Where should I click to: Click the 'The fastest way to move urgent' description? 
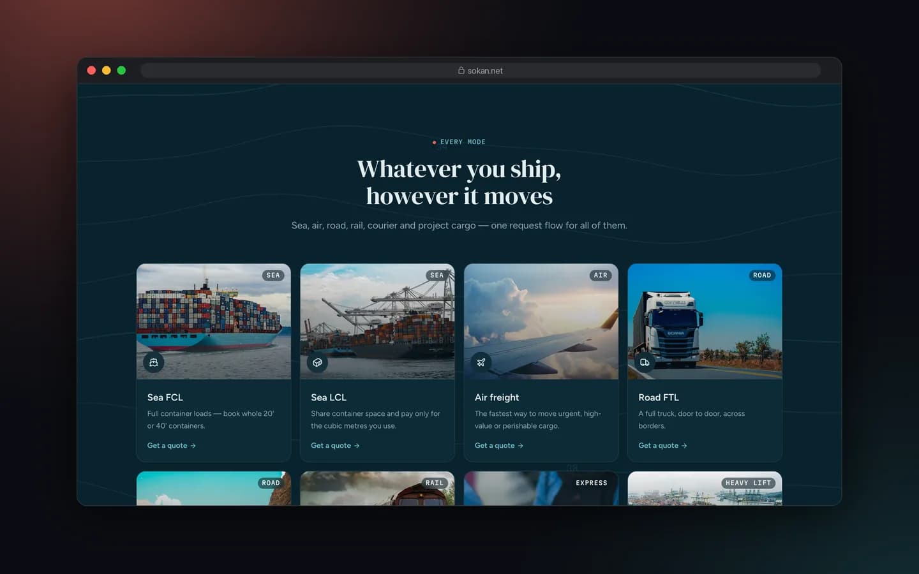(x=538, y=420)
